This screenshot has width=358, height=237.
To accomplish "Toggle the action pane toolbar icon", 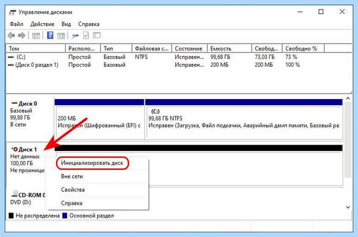I will (x=61, y=36).
